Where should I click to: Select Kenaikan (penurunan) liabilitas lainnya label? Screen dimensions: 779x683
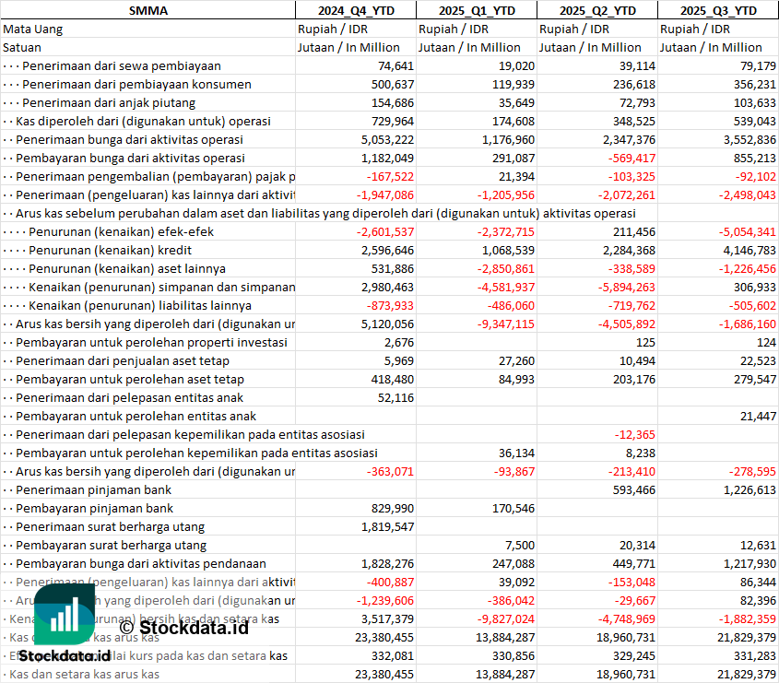[x=140, y=305]
